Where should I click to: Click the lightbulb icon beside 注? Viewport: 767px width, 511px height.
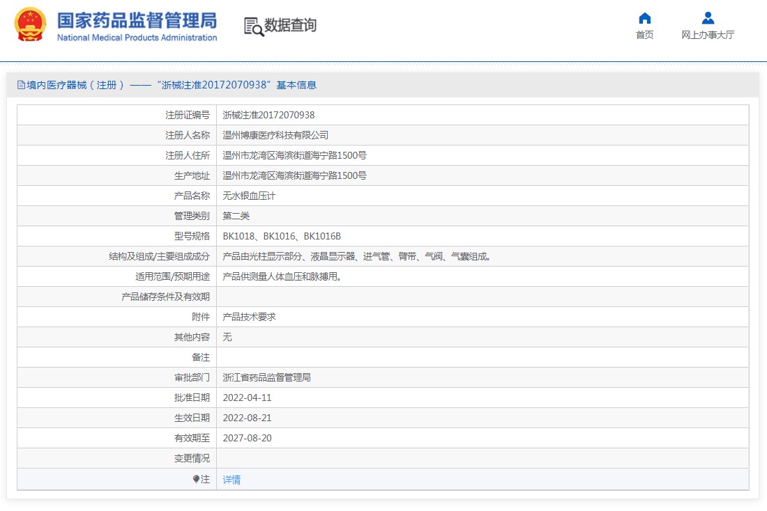click(196, 479)
